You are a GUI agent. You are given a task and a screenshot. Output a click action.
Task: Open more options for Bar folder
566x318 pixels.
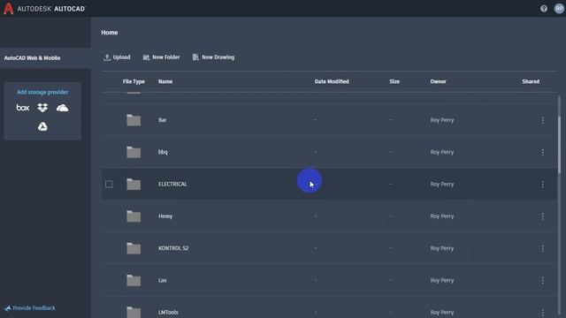[x=542, y=120]
